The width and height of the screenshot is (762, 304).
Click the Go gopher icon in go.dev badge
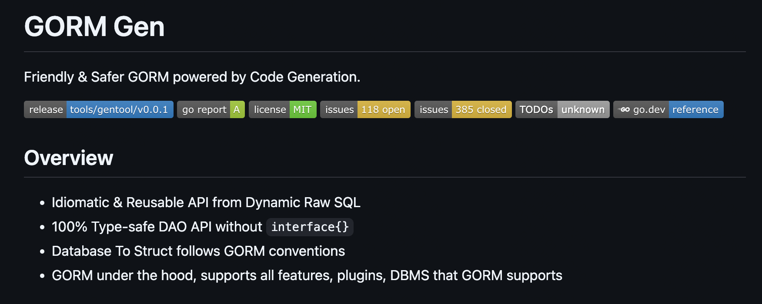(625, 109)
